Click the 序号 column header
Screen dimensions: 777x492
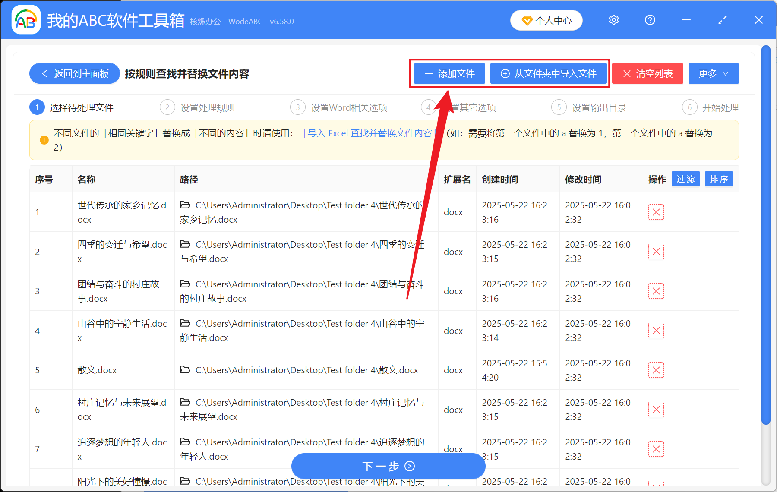[x=44, y=180]
